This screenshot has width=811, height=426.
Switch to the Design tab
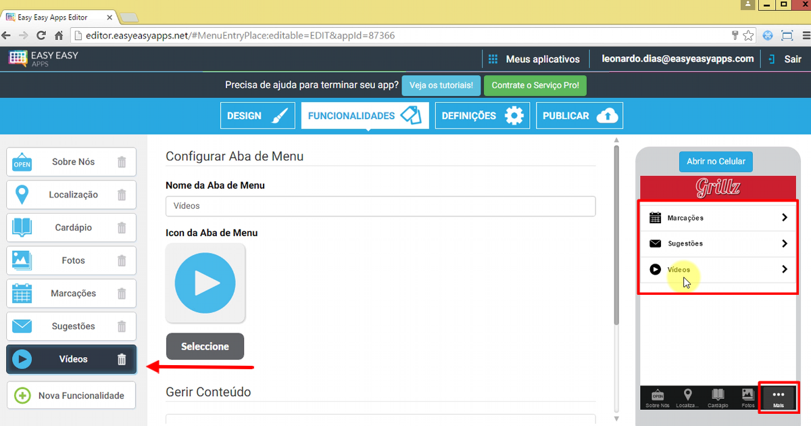[x=257, y=116]
